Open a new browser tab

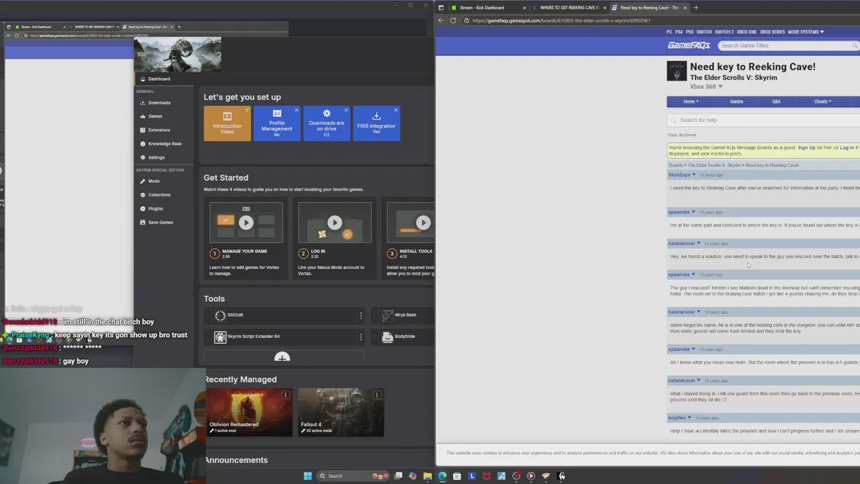(x=696, y=7)
